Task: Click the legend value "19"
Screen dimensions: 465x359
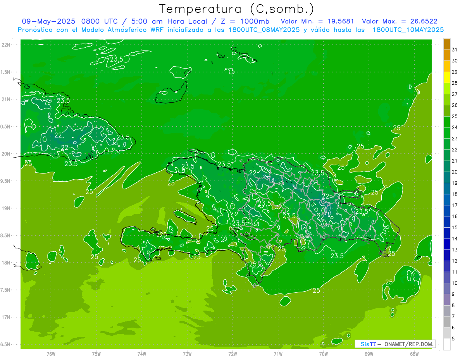Action: point(455,183)
